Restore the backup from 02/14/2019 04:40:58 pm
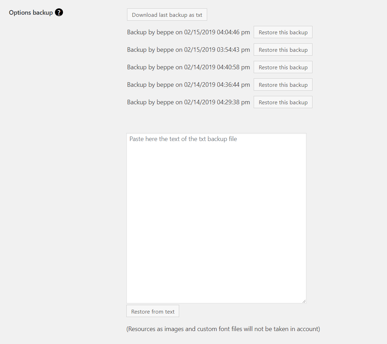This screenshot has width=387, height=344. (x=283, y=68)
